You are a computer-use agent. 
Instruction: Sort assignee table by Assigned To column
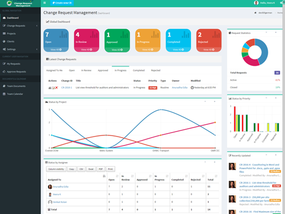77,178
